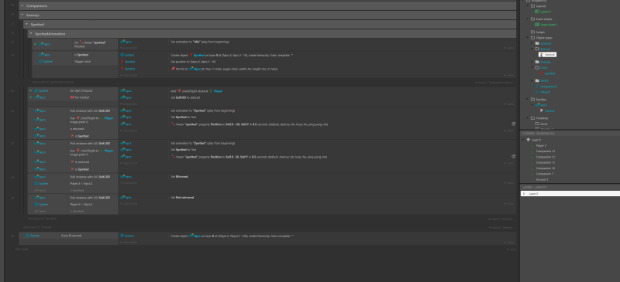Collapse Layer 0 in Z order panel
This screenshot has height=282, width=620.
point(524,140)
